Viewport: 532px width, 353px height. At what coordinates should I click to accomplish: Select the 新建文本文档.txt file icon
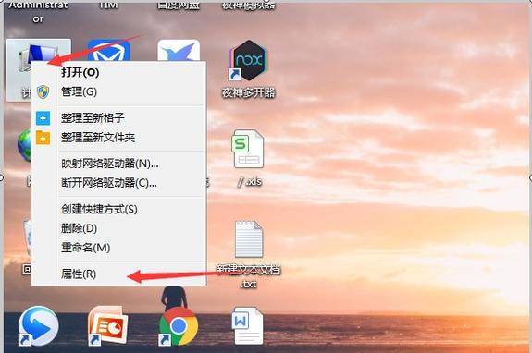coord(249,240)
